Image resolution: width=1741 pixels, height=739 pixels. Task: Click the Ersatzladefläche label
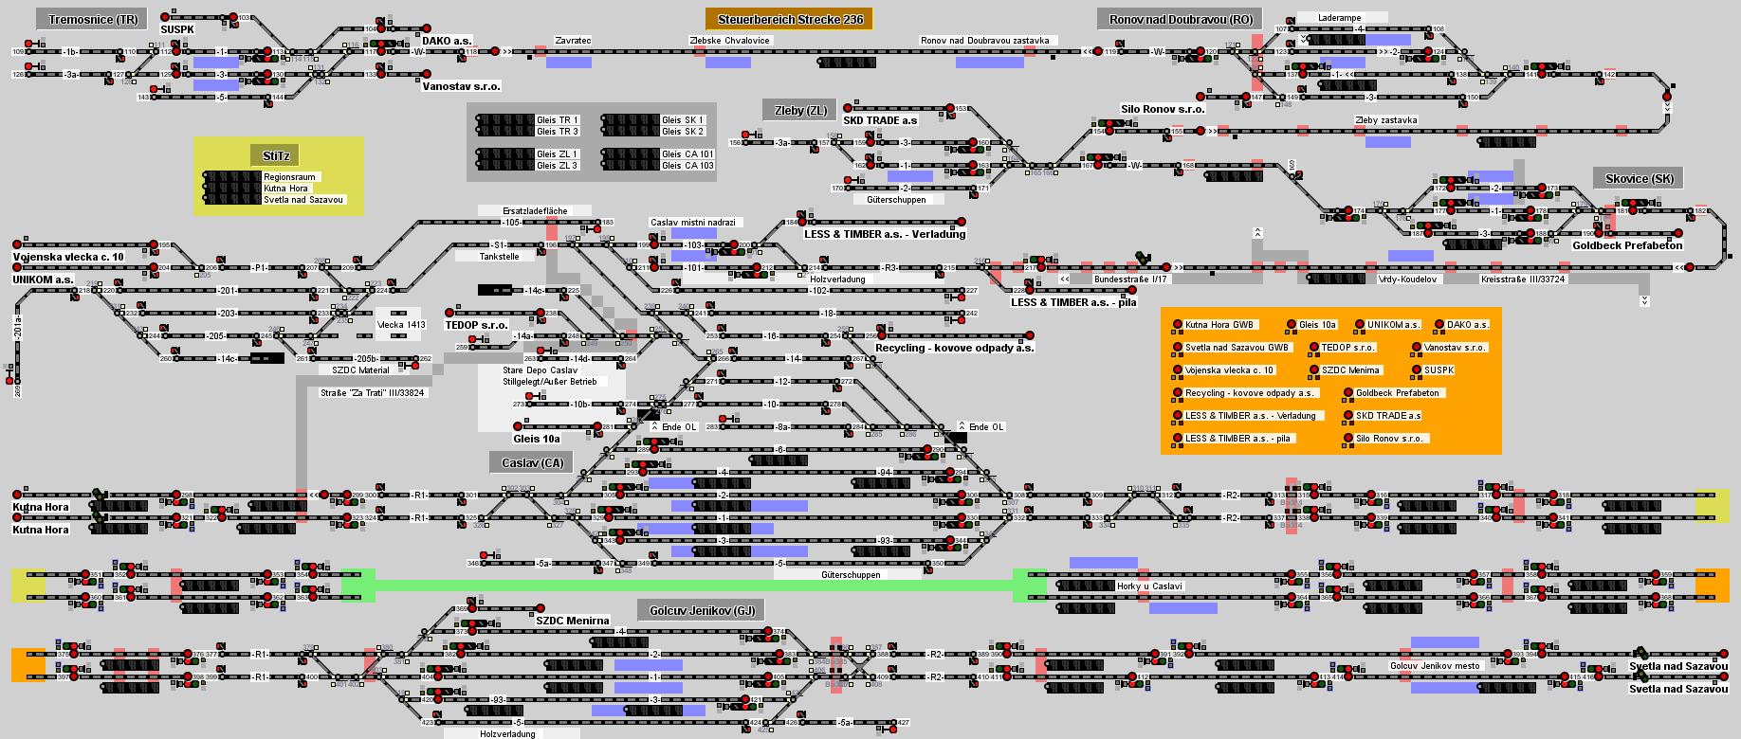[536, 210]
